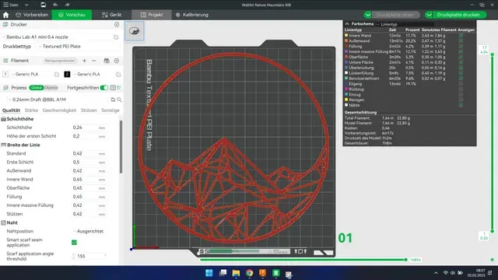Click the Home icon
Image resolution: width=498 pixels, height=280 pixels.
pyautogui.click(x=5, y=15)
